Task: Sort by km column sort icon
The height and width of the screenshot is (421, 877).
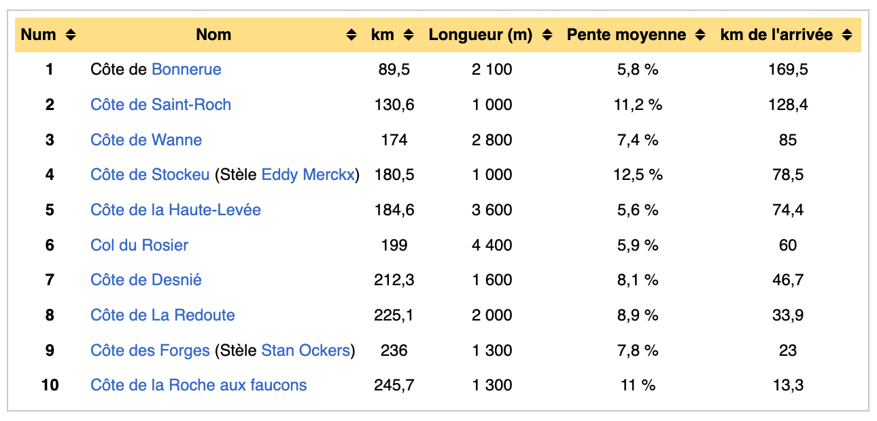Action: pos(408,35)
